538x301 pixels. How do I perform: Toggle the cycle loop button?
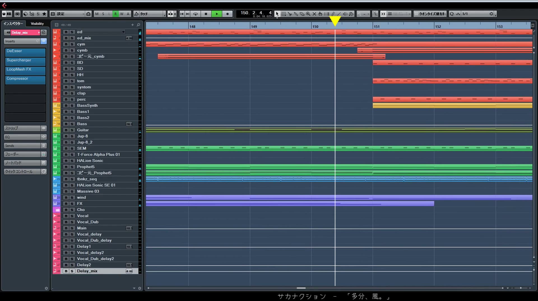196,14
